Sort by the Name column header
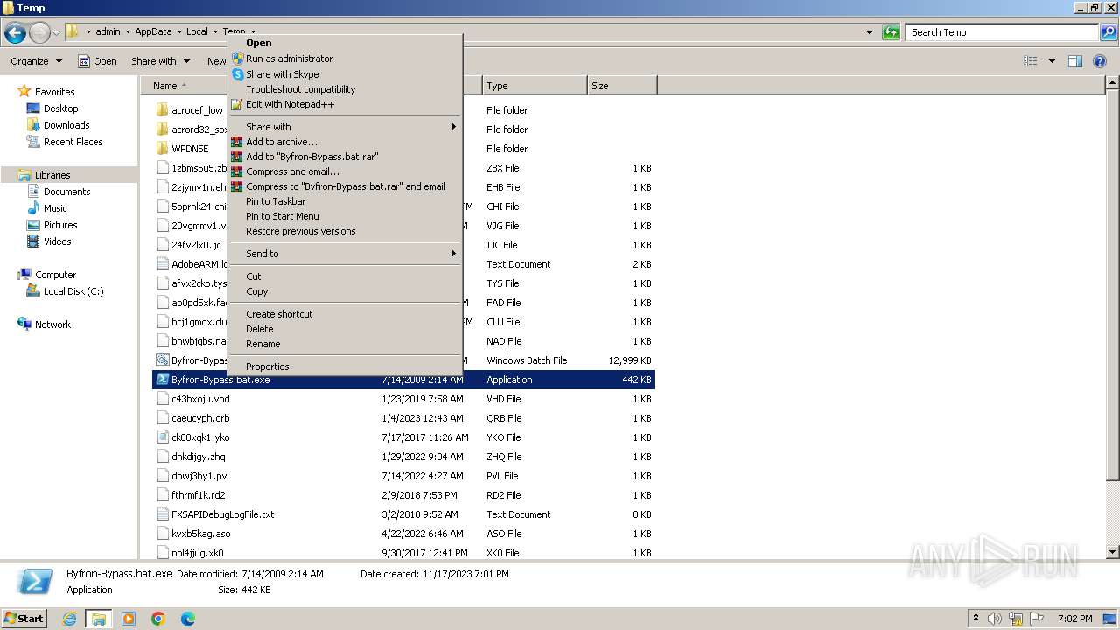Screen dimensions: 1120x630 coord(164,86)
